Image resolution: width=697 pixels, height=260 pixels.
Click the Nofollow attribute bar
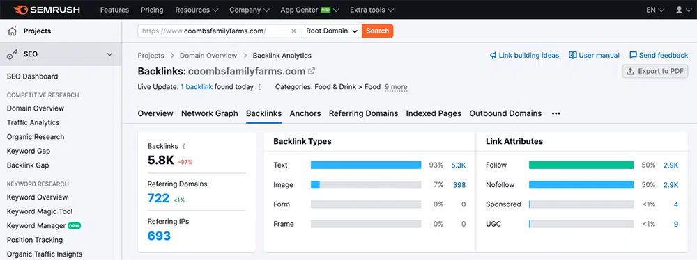click(x=581, y=185)
